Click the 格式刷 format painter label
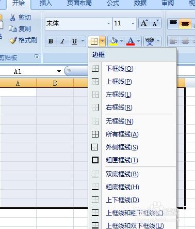This screenshot has width=195, height=229. coord(28,40)
